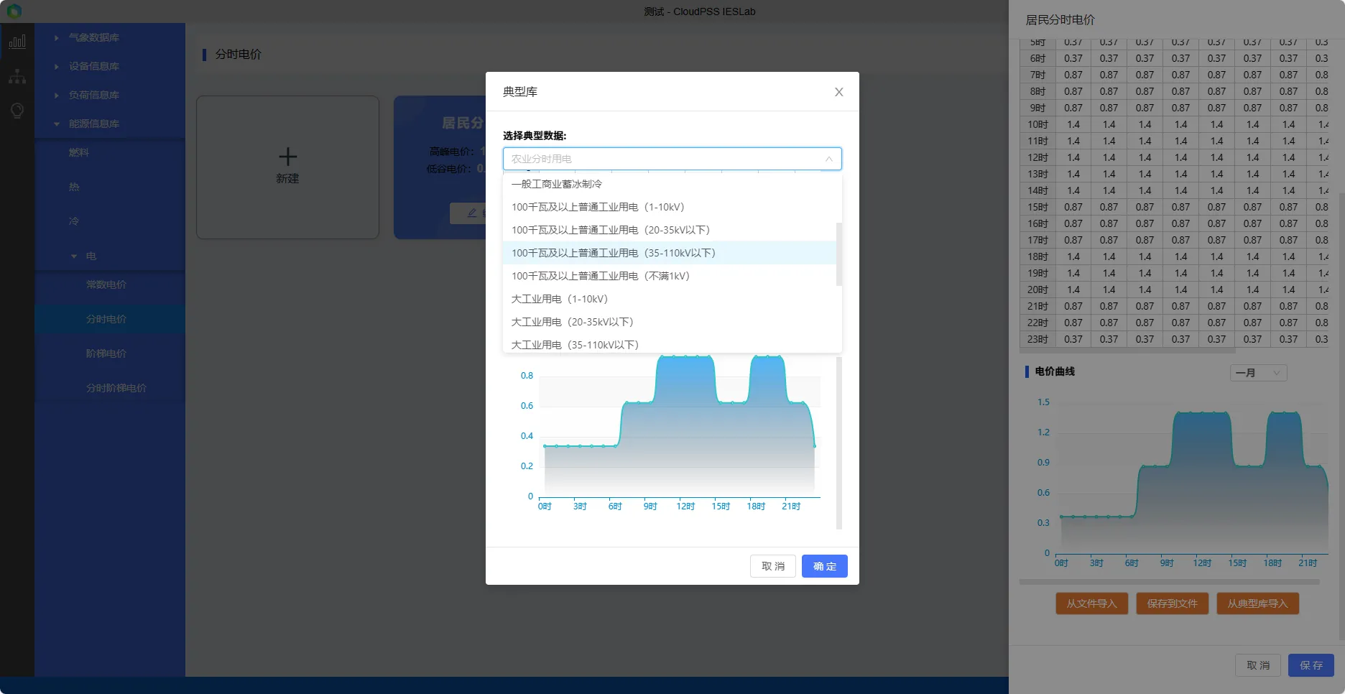Collapse the 电 subtree node
Viewport: 1345px width, 694px height.
(73, 256)
